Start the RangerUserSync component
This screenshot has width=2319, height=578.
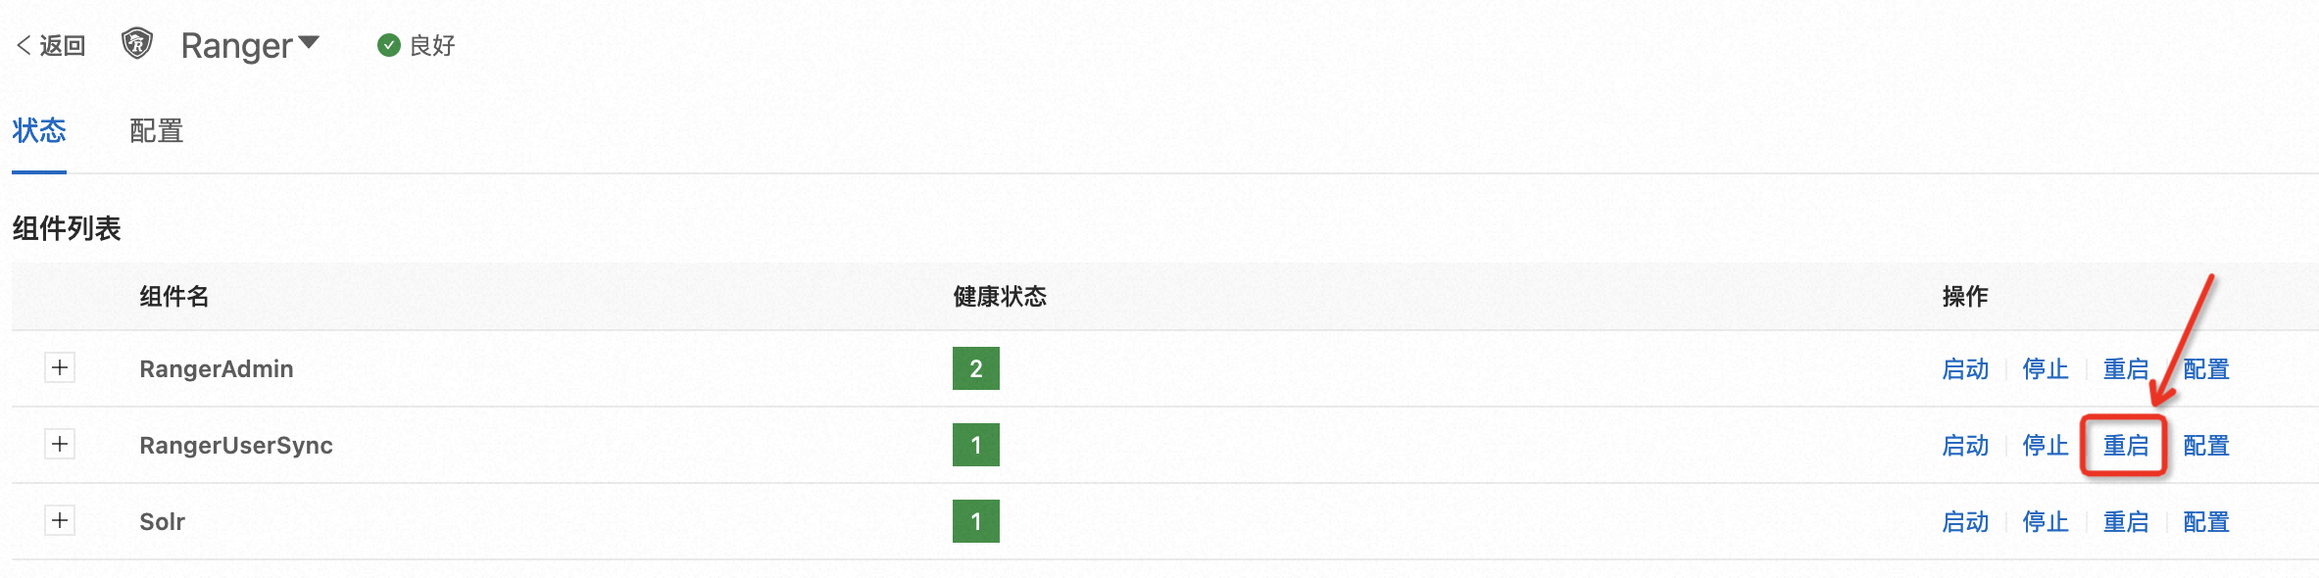click(1965, 446)
